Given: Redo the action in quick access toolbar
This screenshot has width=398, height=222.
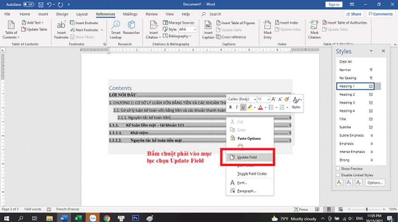Looking at the screenshot, I should 60,5.
